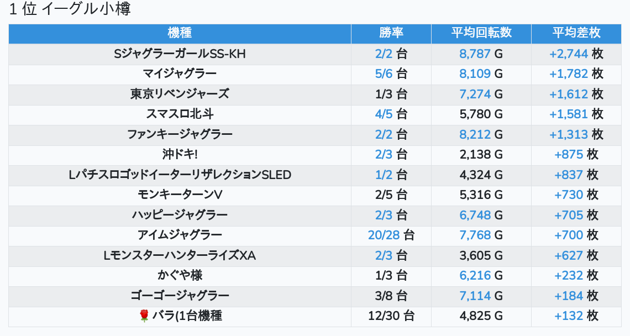This screenshot has width=630, height=336.
Task: Open スマスロ北斗 machine entry
Action: pos(180,114)
